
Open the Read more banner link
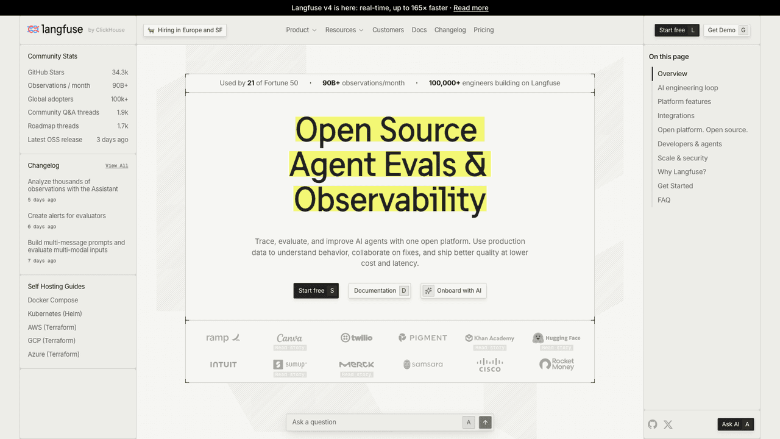pos(471,8)
